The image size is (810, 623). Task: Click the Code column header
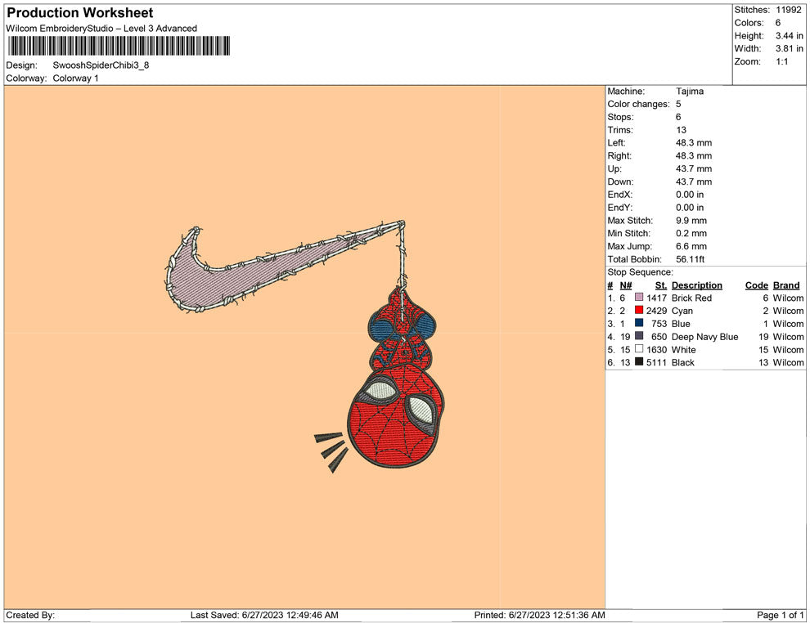click(756, 285)
